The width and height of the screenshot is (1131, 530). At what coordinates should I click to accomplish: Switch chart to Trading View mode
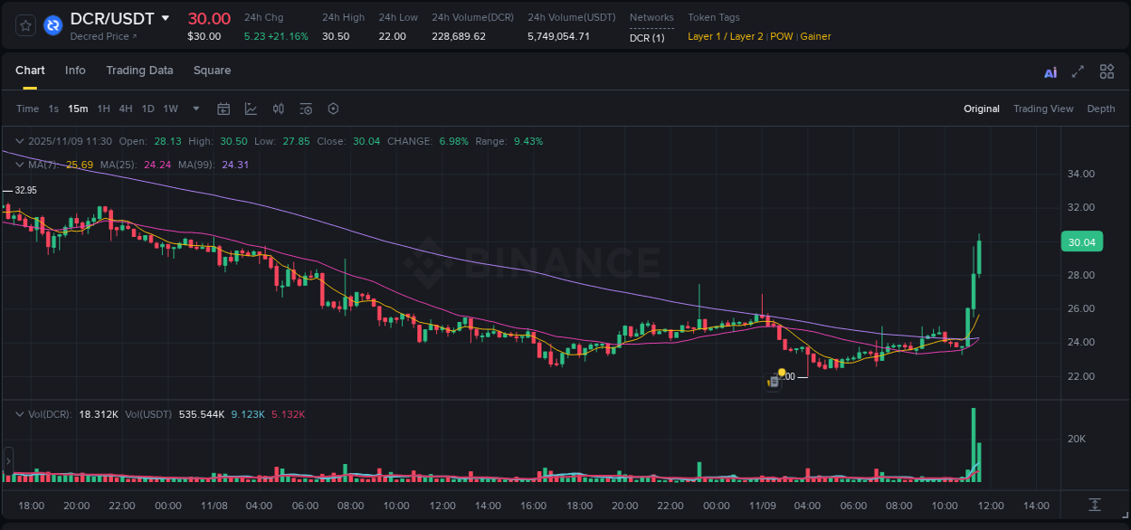click(x=1043, y=109)
